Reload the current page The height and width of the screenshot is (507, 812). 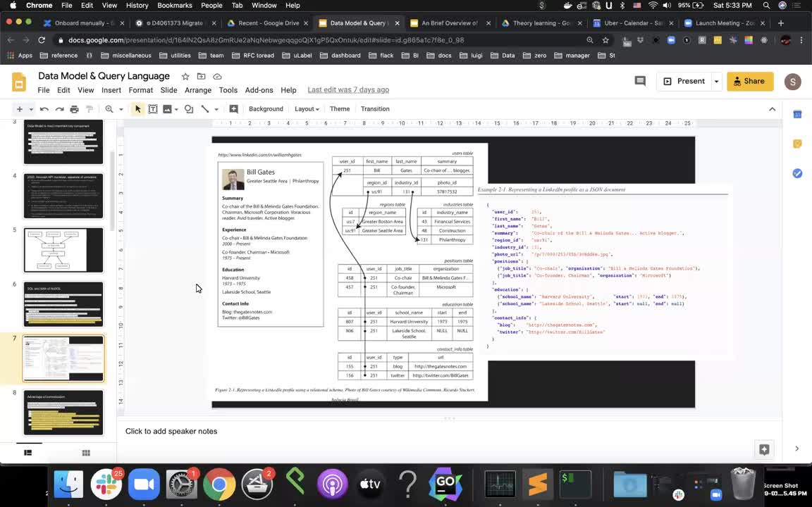[x=42, y=40]
